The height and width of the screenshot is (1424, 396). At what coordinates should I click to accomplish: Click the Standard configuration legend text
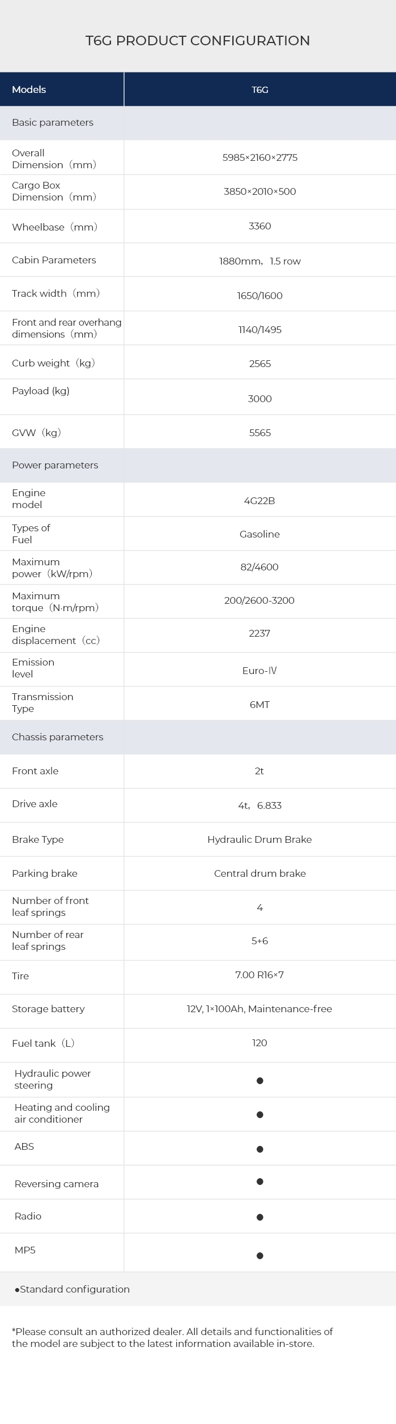74,1289
